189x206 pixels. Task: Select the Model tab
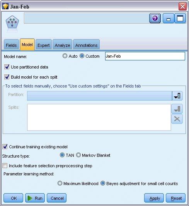tap(27, 45)
